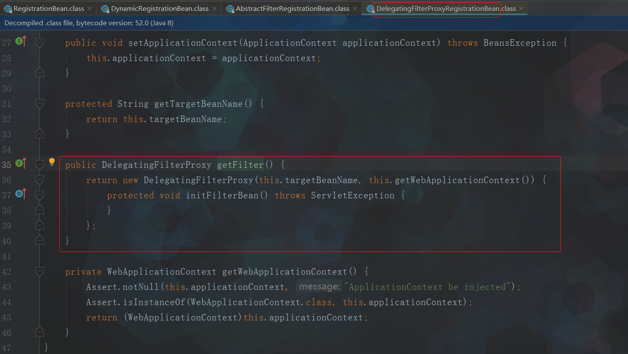628x354 pixels.
Task: Click the fold end marker on line 46
Action: click(x=40, y=332)
